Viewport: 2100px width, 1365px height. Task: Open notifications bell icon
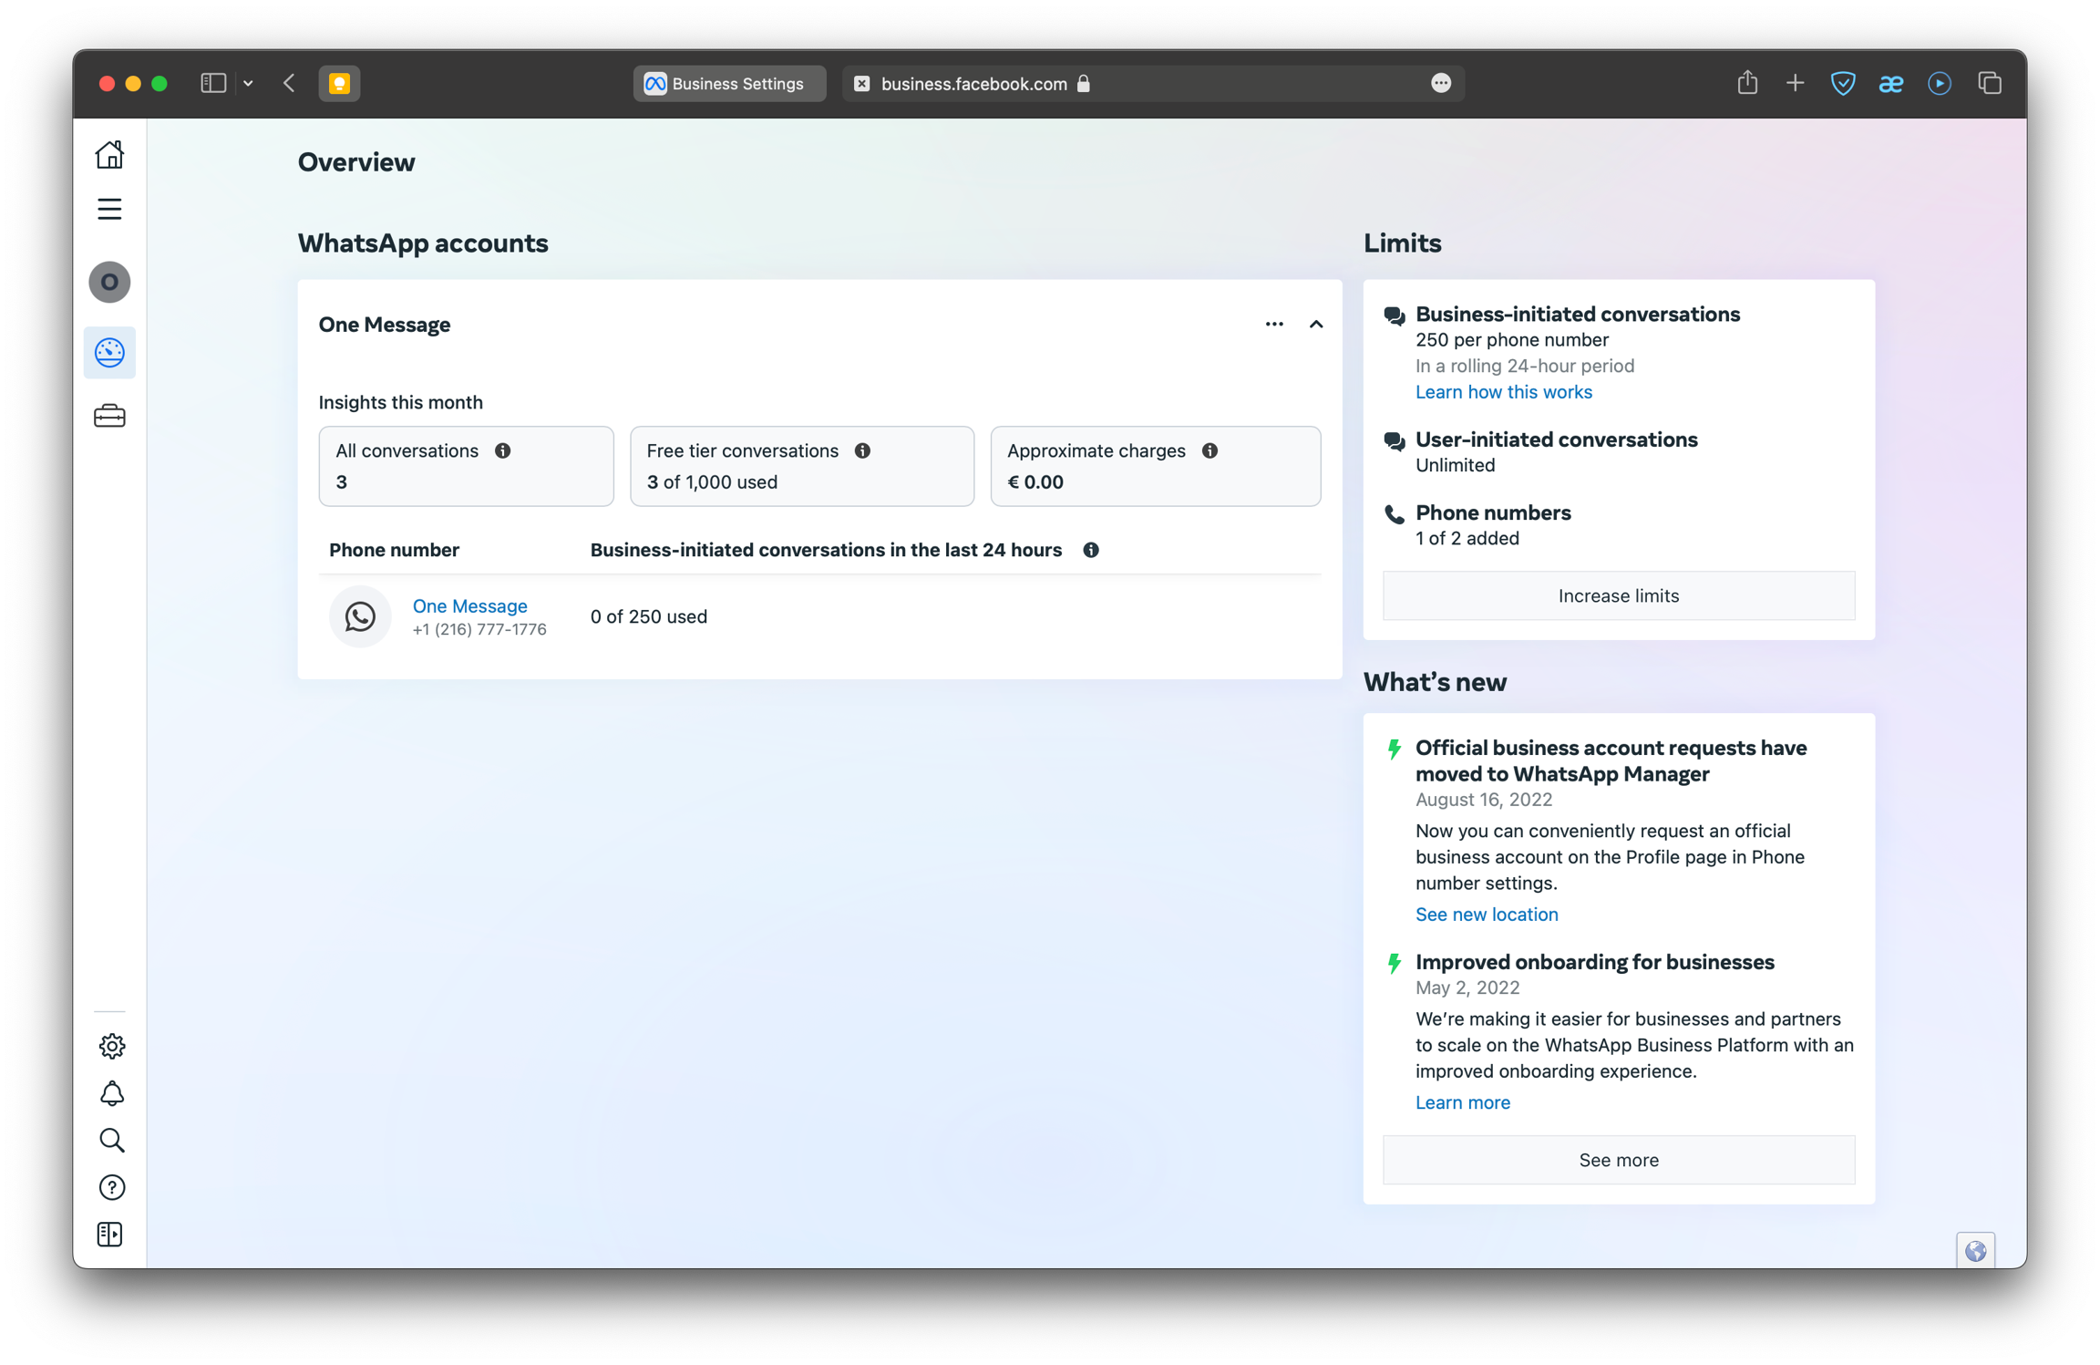pyautogui.click(x=111, y=1093)
